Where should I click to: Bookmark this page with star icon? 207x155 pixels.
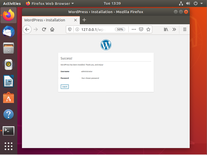pos(148,29)
